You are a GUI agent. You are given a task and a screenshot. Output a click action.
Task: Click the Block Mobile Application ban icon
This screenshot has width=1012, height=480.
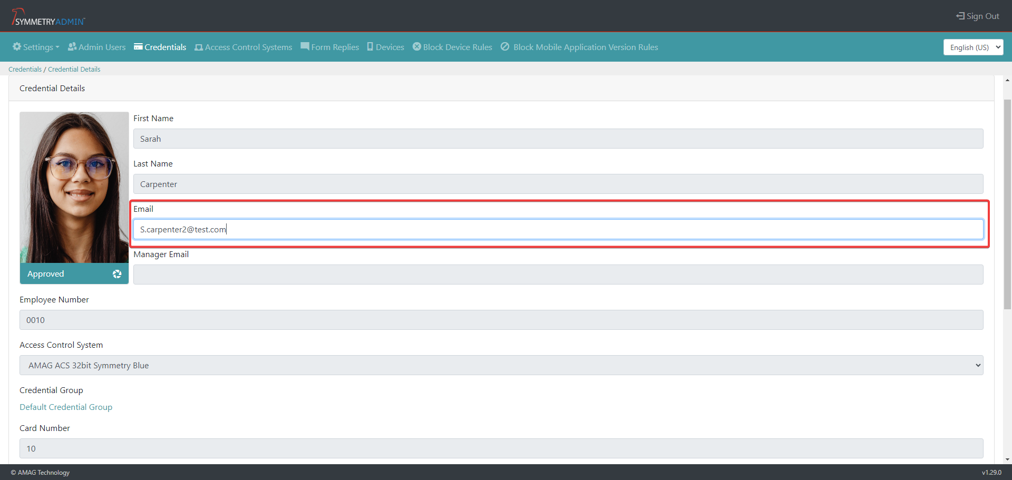tap(505, 46)
